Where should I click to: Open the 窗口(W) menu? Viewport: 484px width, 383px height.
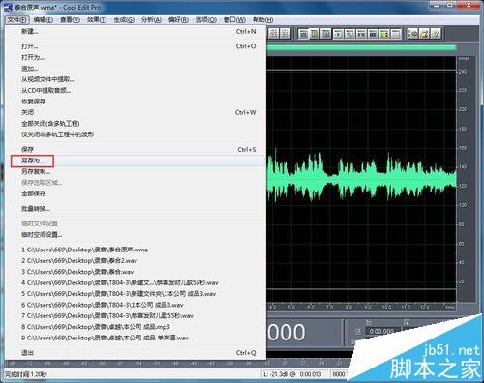234,20
